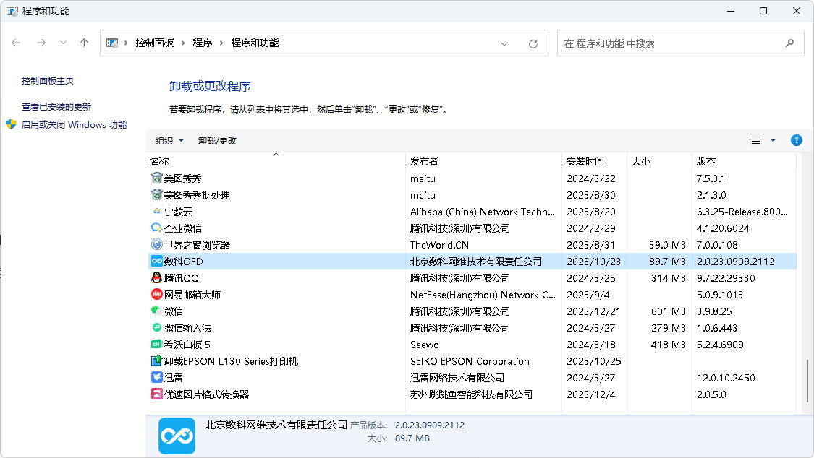Click the 微信输入法 icon
Image resolution: width=814 pixels, height=458 pixels.
click(x=156, y=327)
